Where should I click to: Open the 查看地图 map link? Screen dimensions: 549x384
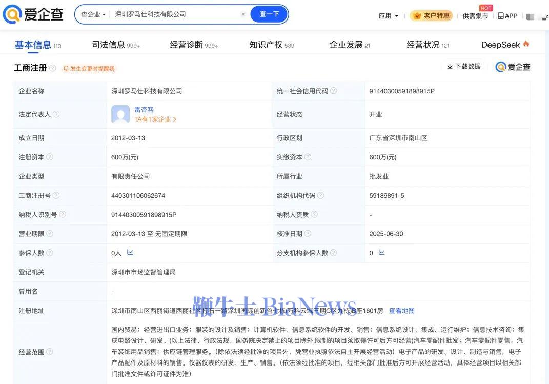pyautogui.click(x=401, y=311)
